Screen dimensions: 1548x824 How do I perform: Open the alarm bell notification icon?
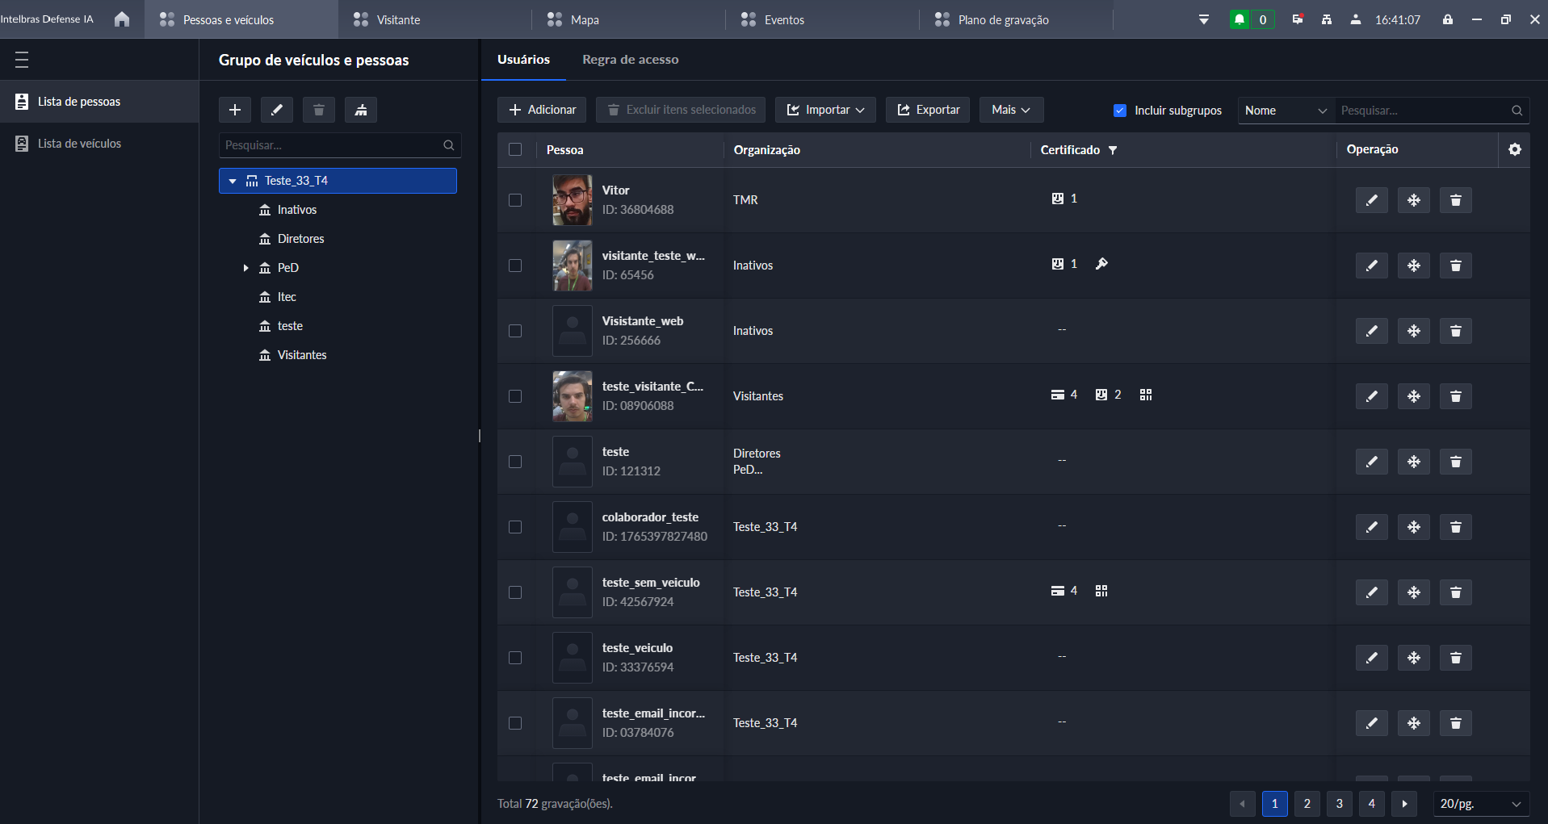[1239, 19]
